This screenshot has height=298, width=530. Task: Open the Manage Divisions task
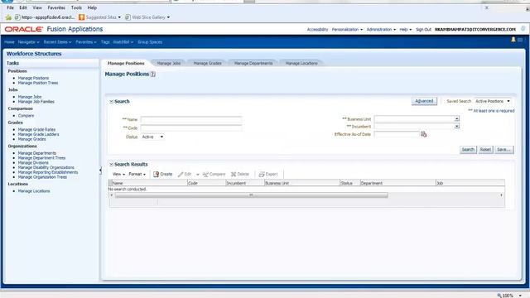[x=33, y=163]
